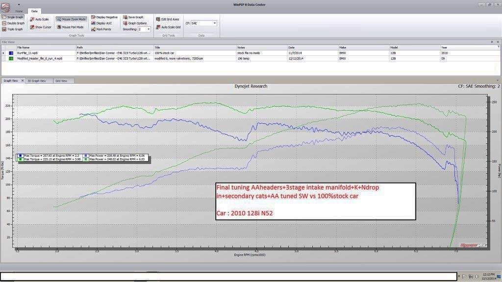
Task: Open Graph Options
Action: (x=135, y=23)
